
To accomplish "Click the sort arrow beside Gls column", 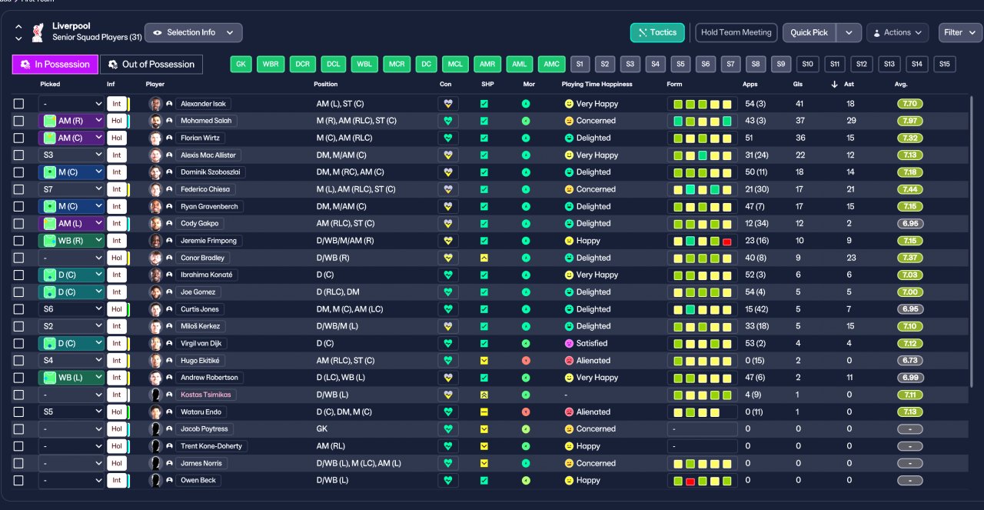I will pos(835,85).
